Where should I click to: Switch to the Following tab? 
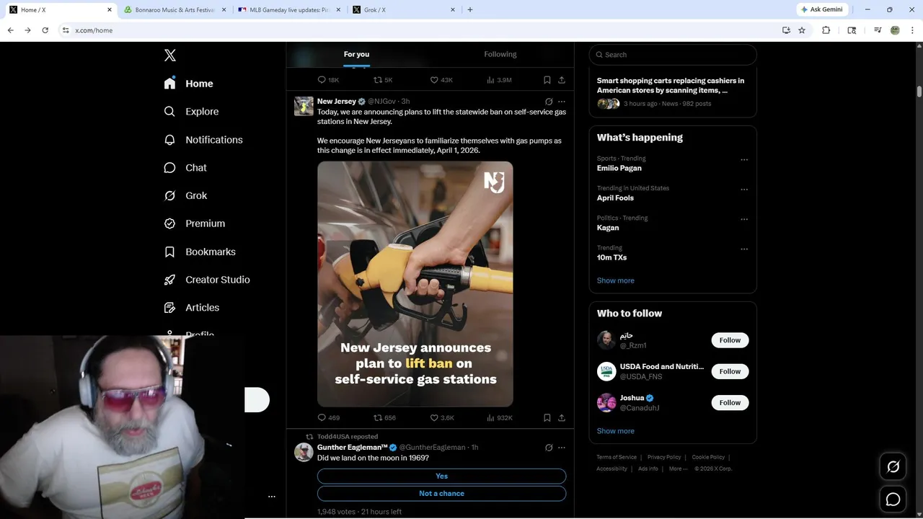point(500,55)
